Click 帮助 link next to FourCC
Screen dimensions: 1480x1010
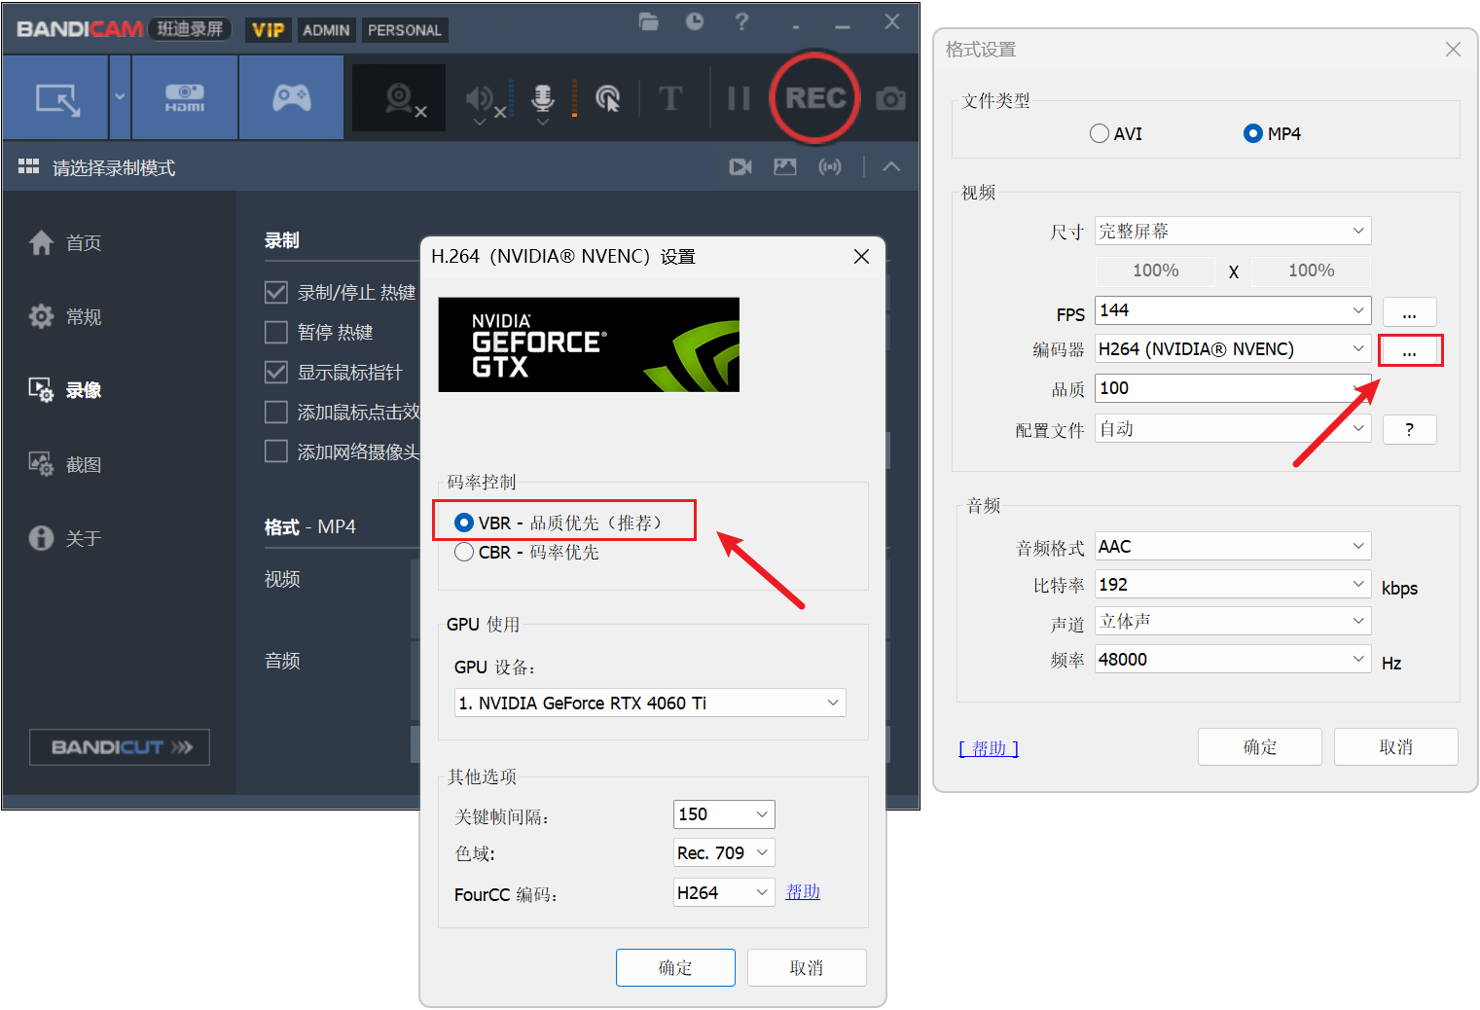tap(803, 891)
